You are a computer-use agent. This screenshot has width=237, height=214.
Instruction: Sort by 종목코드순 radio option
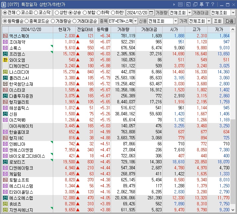click(27, 21)
